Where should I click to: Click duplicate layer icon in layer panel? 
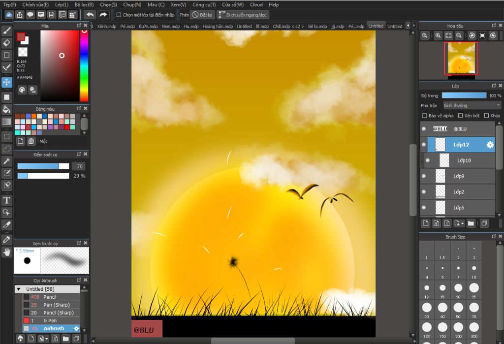(484, 223)
